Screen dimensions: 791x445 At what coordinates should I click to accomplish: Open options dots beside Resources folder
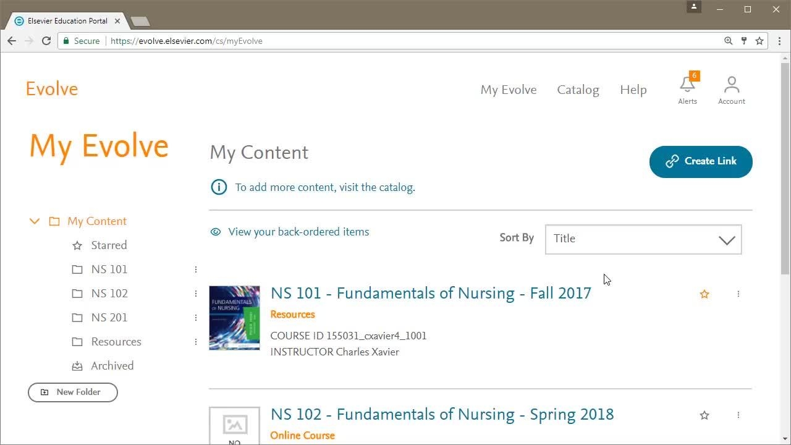tap(196, 342)
